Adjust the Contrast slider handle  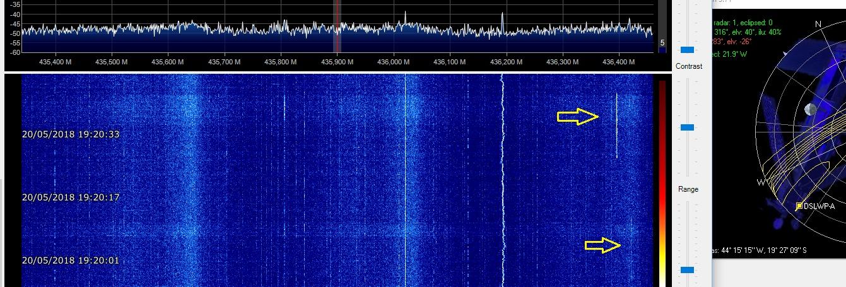[688, 127]
